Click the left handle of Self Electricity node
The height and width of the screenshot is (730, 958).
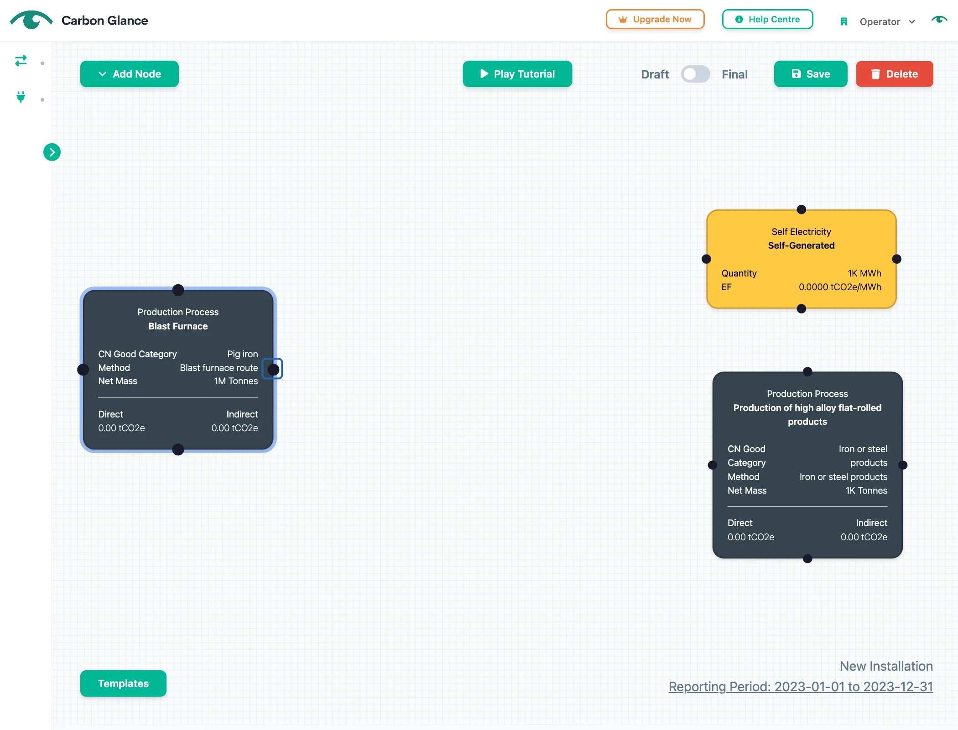coord(706,259)
